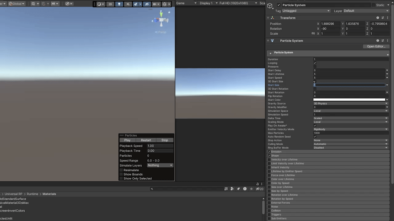
Task: Enable the Static checkbox
Action: (x=374, y=5)
